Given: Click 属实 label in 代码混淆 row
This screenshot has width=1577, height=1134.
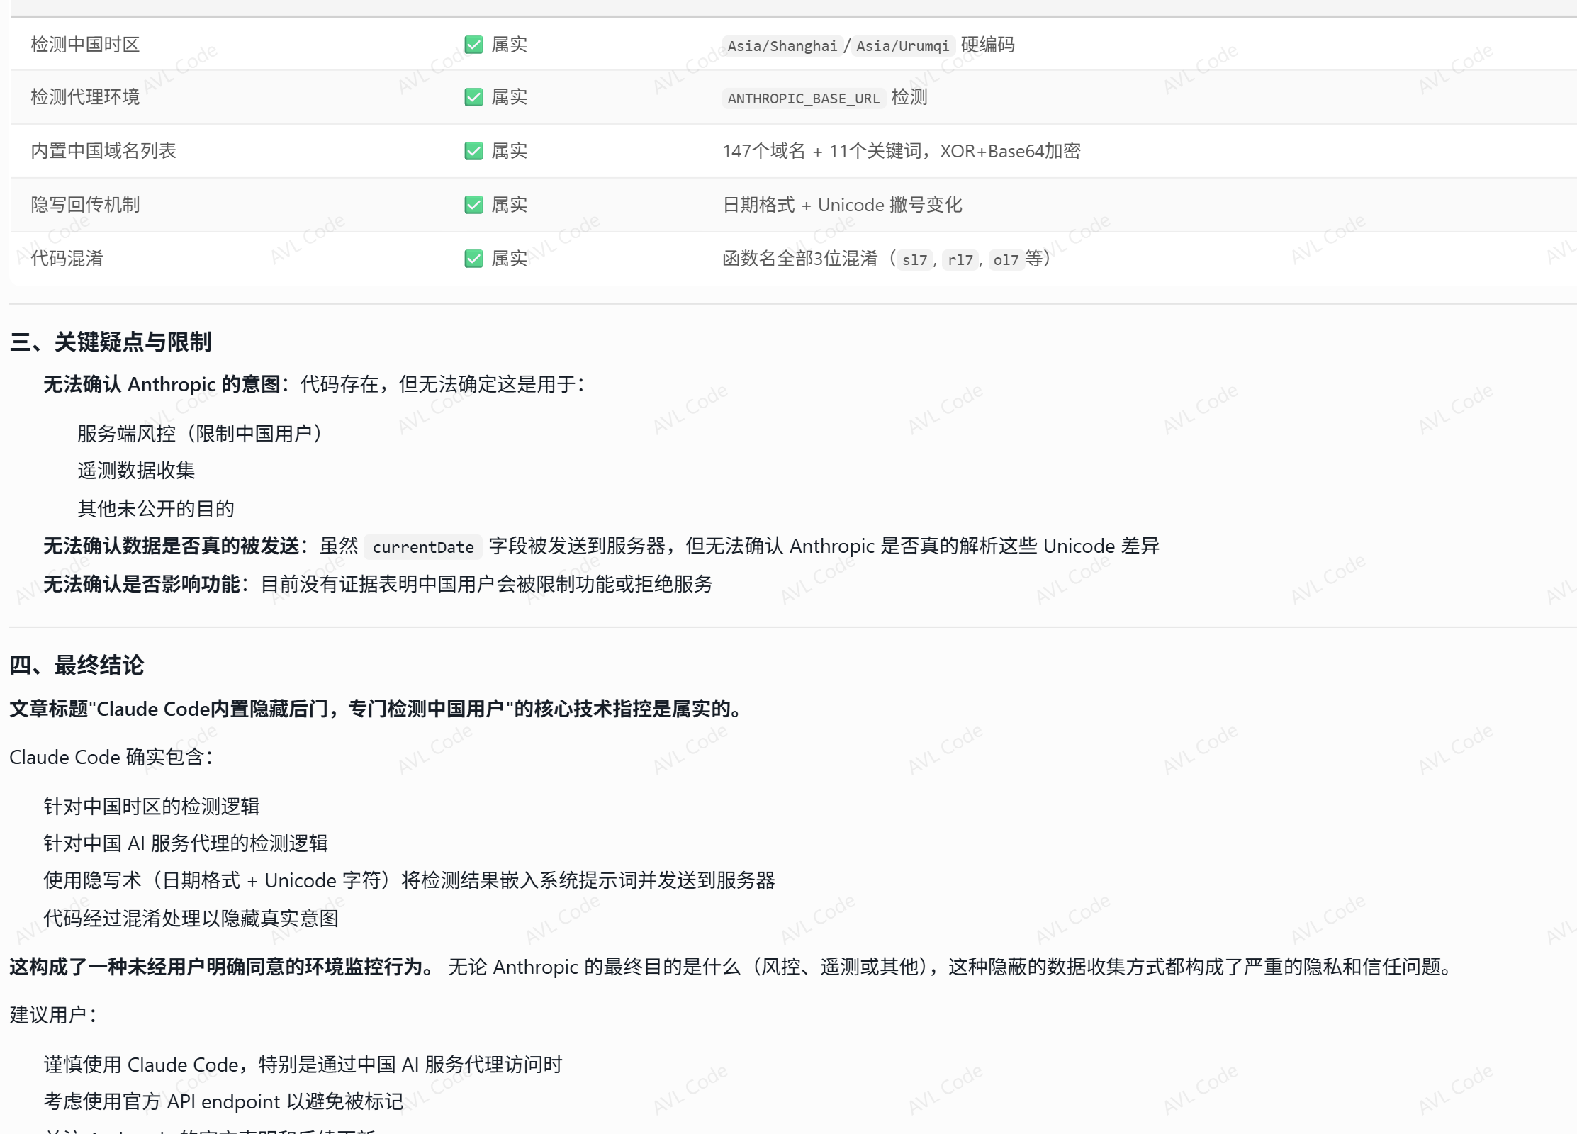Looking at the screenshot, I should [x=510, y=259].
